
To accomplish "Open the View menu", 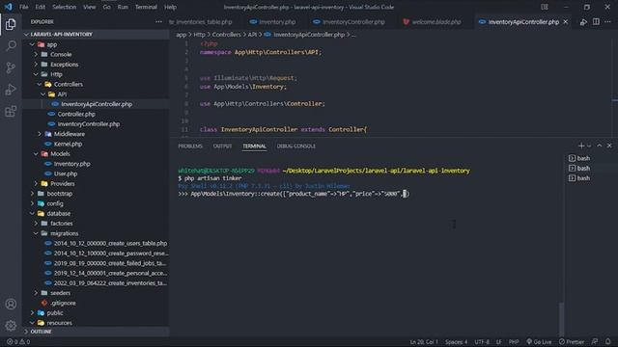I will 90,7.
